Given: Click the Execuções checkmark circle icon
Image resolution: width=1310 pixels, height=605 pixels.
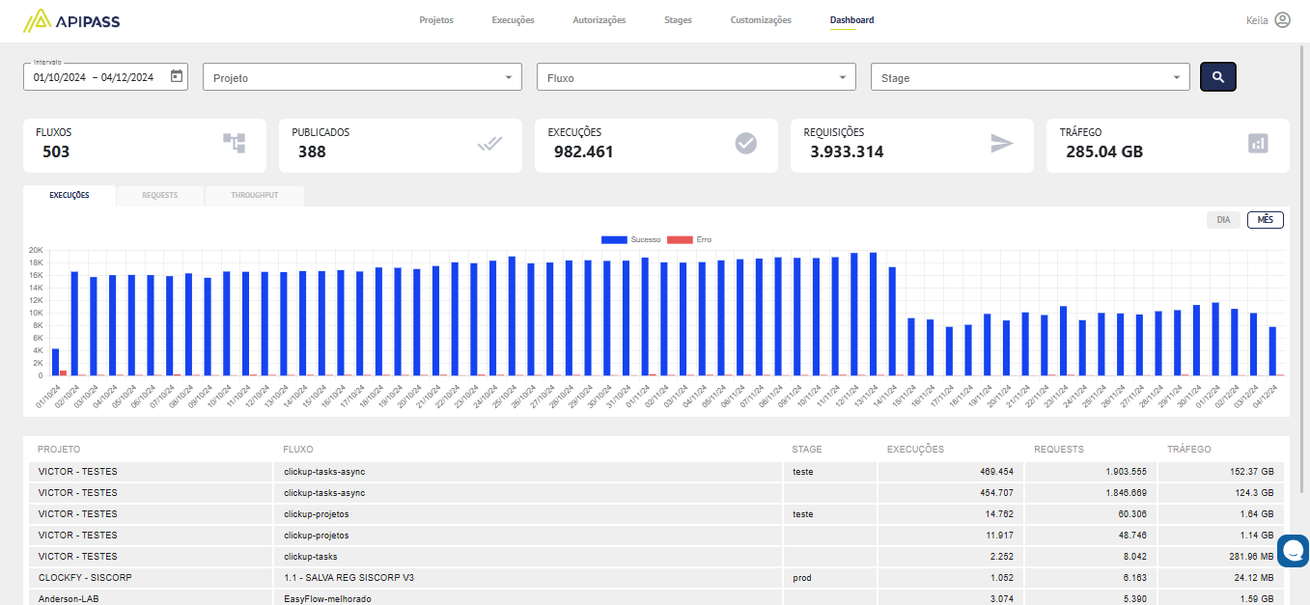Looking at the screenshot, I should (746, 144).
